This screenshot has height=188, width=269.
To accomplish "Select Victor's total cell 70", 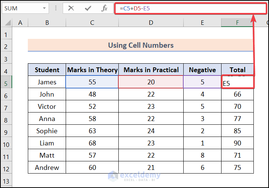I will 237,107.
